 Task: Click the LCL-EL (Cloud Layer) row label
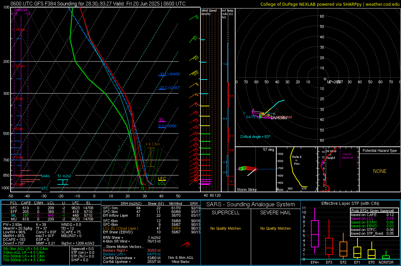coord(120,228)
